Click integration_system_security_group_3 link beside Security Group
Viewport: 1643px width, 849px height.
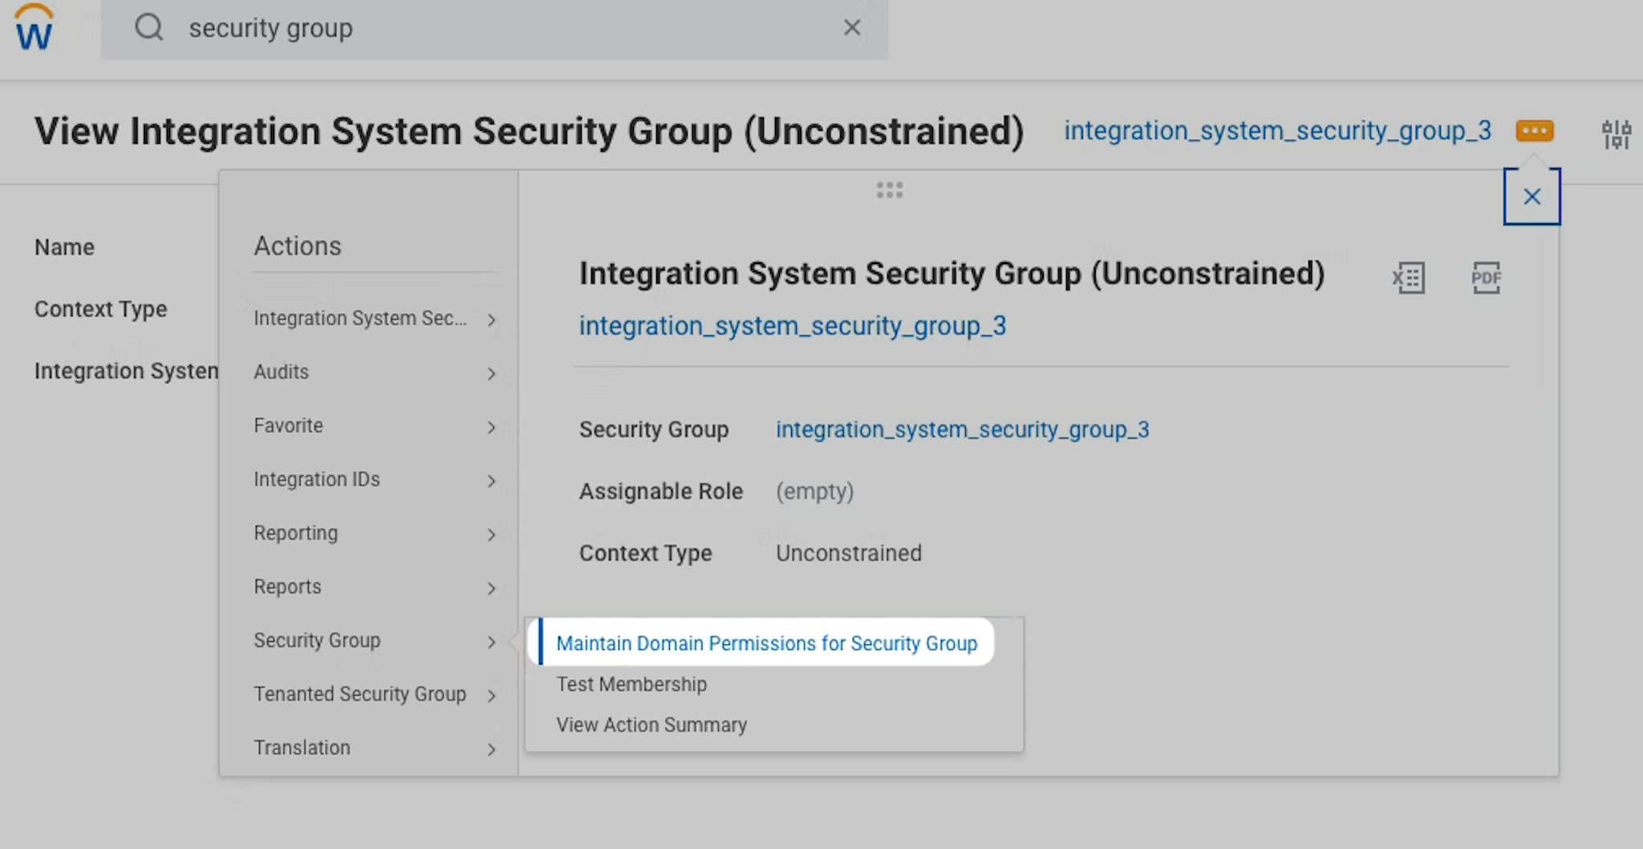962,430
